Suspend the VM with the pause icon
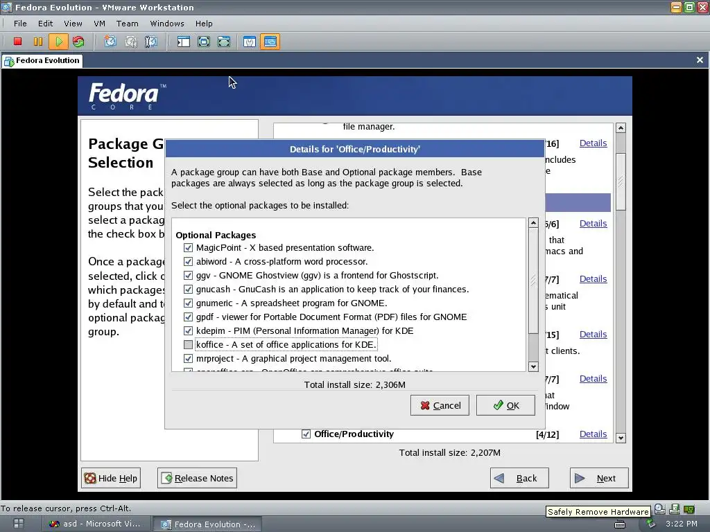This screenshot has height=532, width=710. coord(38,42)
